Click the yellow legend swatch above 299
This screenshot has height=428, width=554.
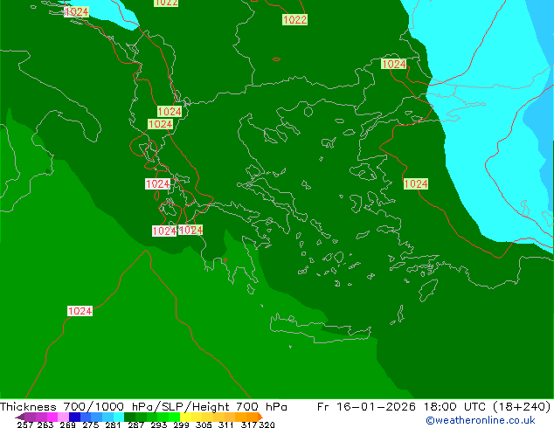[185, 417]
